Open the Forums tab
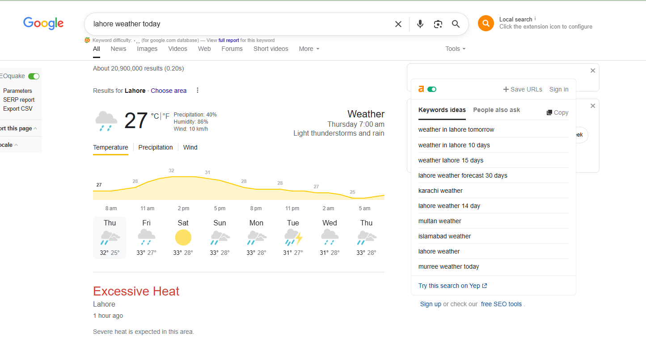The height and width of the screenshot is (341, 646). tap(232, 49)
